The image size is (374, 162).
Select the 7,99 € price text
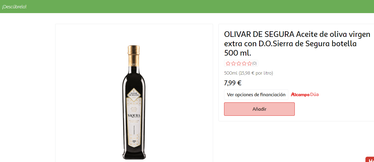point(233,83)
